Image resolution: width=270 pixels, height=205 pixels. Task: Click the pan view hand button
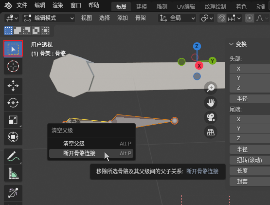pyautogui.click(x=211, y=103)
